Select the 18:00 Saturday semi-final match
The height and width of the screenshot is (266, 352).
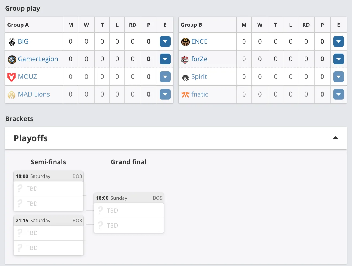[48, 191]
